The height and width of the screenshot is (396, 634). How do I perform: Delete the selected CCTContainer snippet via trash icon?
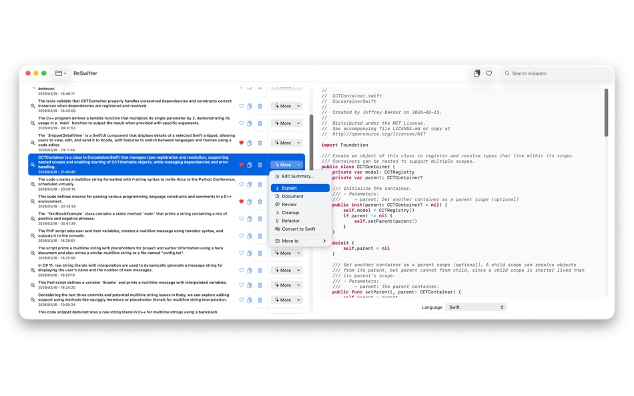(x=260, y=165)
